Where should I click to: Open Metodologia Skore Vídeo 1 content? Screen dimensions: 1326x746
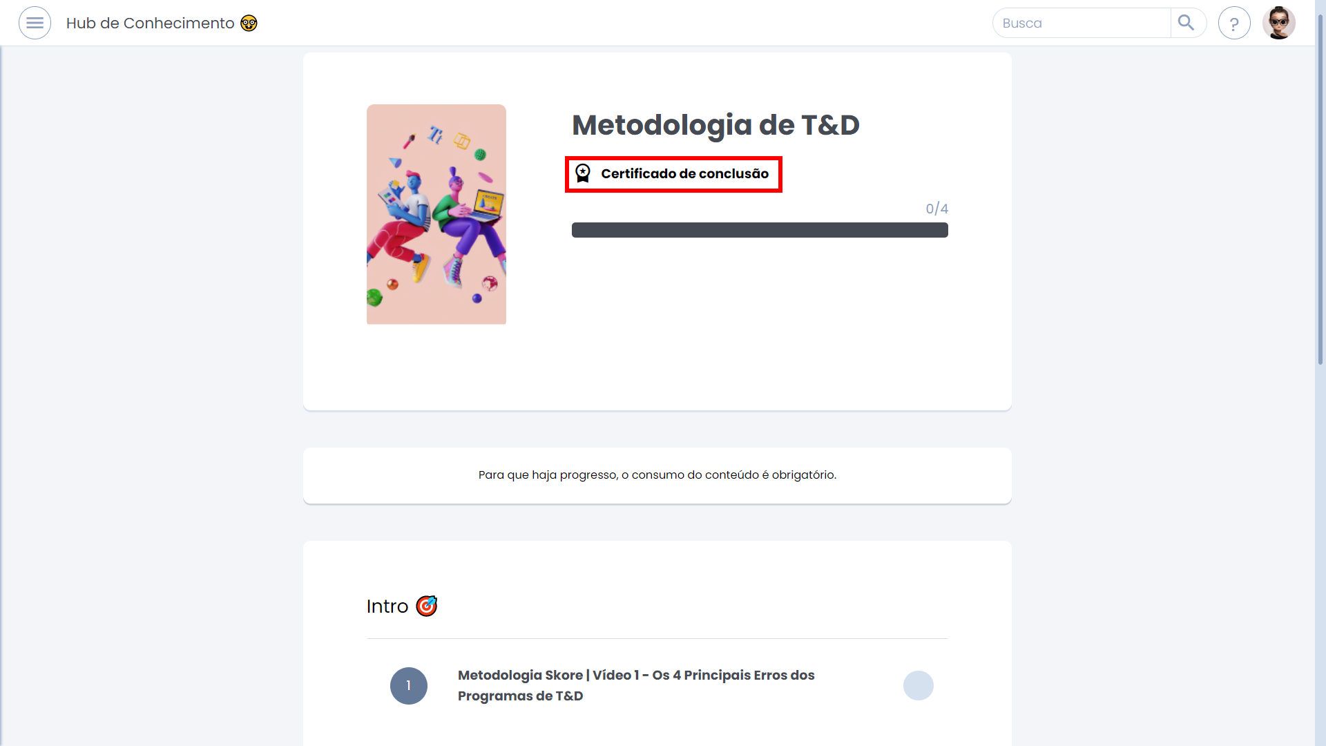(x=636, y=685)
